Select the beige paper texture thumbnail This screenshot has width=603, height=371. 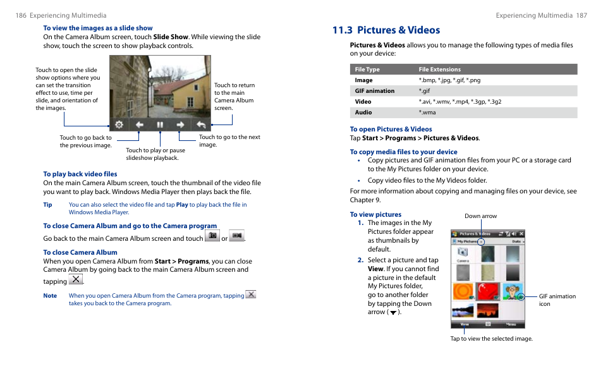pos(487,272)
